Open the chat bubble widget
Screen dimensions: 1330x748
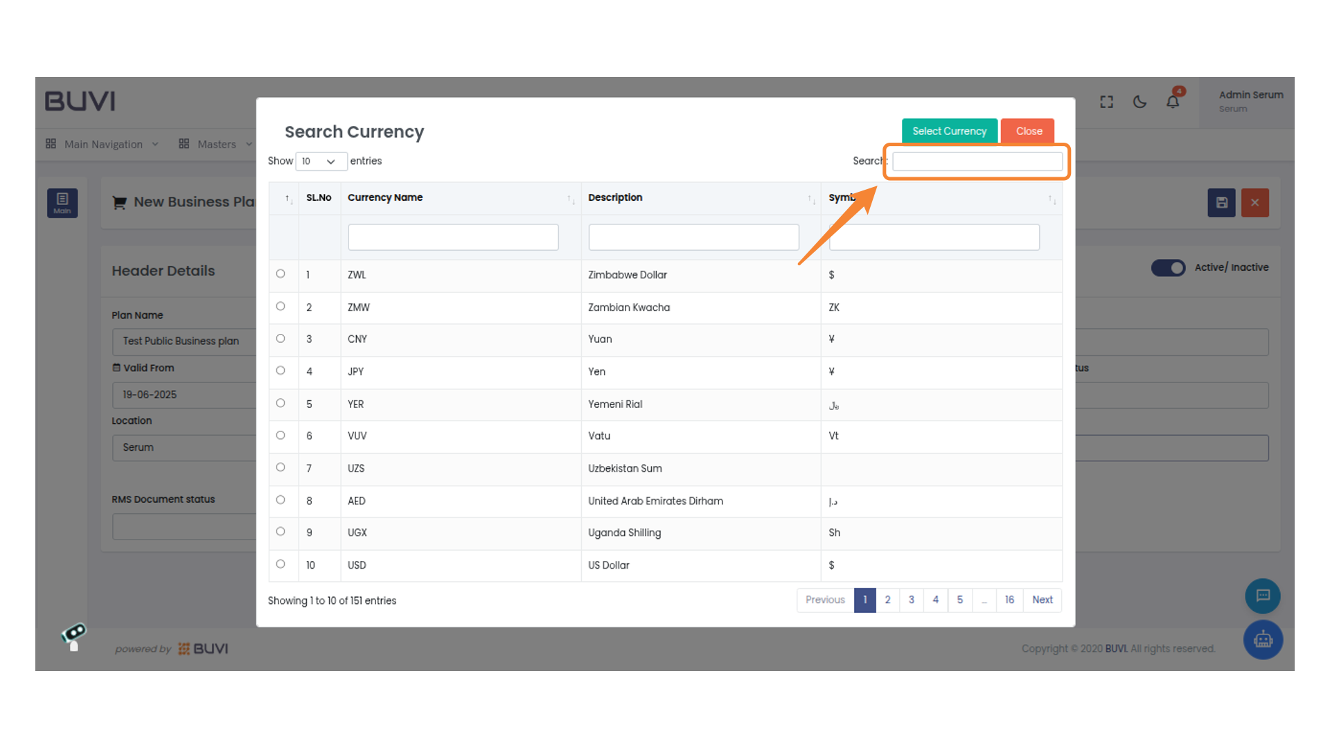click(x=1262, y=596)
